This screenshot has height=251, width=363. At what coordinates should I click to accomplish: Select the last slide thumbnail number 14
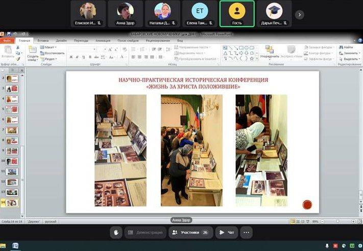[x=12, y=203]
